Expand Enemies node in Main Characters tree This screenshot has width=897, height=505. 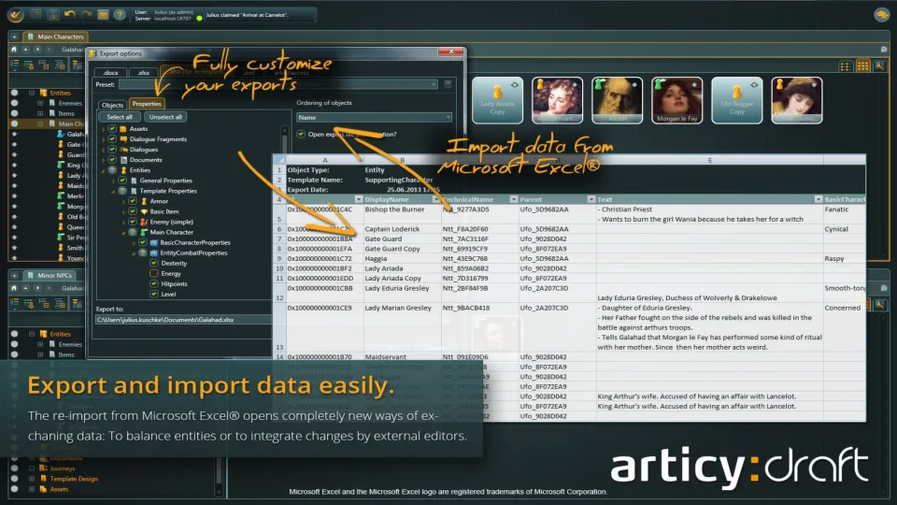click(x=40, y=103)
